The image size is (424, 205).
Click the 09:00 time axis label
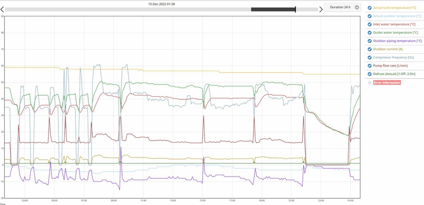tap(113, 201)
